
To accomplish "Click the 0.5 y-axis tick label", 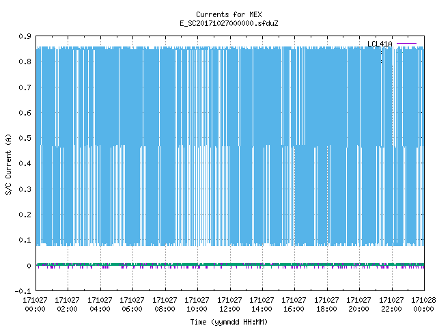I will tap(25, 138).
